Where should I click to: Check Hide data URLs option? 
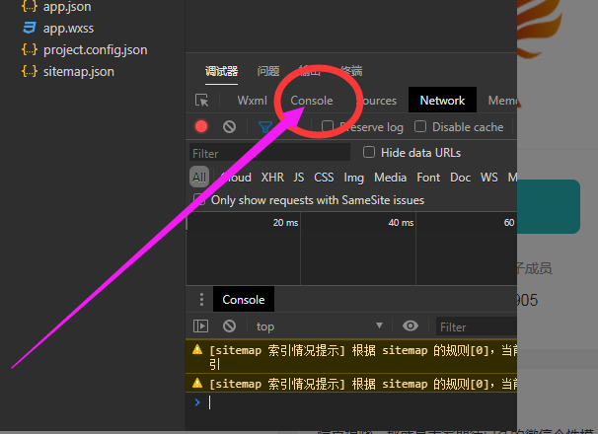click(x=369, y=153)
